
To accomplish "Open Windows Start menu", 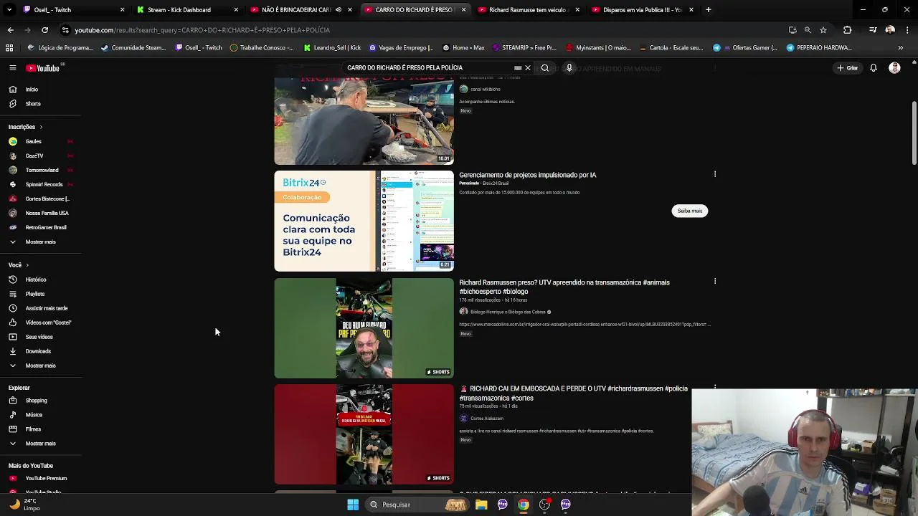I will (353, 505).
